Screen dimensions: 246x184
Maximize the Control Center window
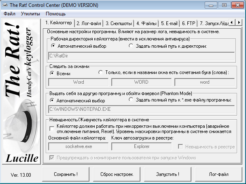(224, 5)
